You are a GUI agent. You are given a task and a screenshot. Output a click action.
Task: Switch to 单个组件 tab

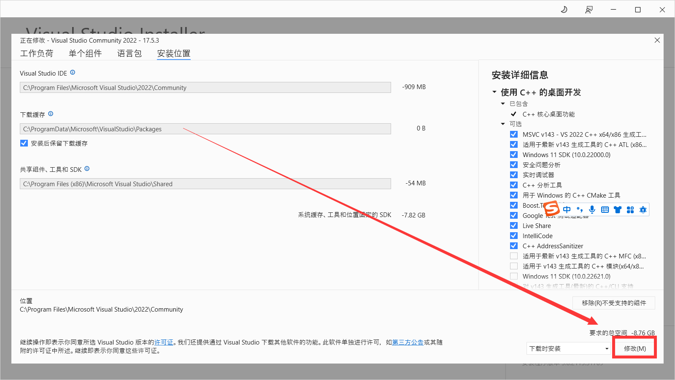coord(85,53)
